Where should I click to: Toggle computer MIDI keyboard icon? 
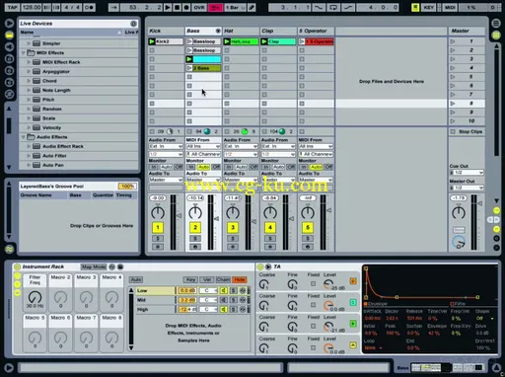(415, 7)
